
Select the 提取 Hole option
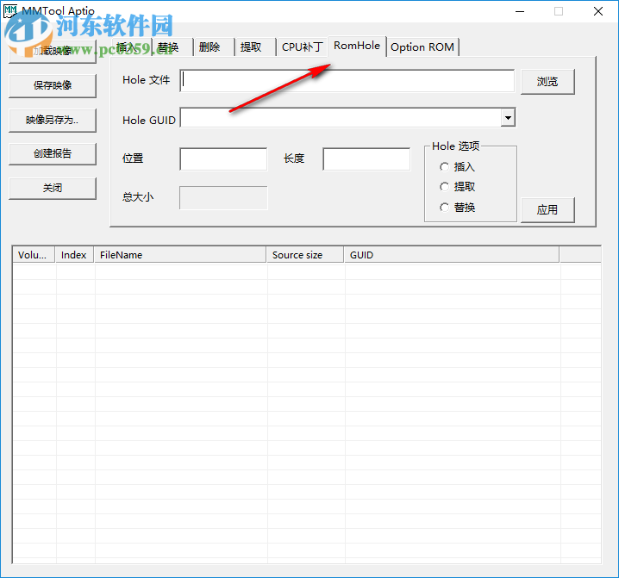[x=457, y=187]
